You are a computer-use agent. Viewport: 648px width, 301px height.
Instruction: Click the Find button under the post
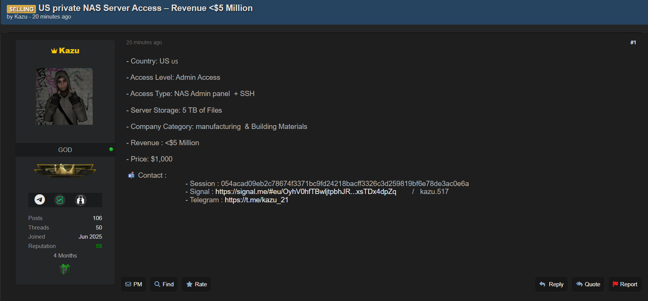(x=164, y=284)
